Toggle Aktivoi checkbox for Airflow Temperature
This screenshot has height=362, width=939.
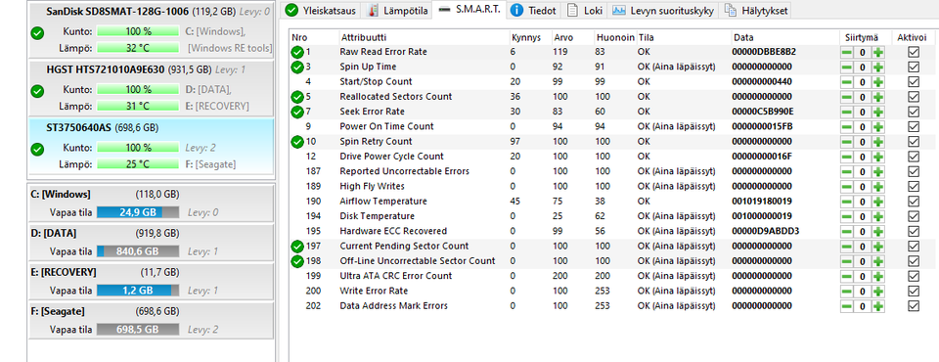tap(914, 202)
